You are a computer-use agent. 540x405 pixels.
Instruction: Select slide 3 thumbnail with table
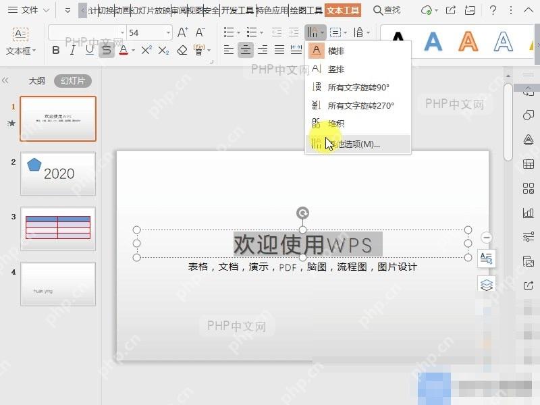[58, 229]
